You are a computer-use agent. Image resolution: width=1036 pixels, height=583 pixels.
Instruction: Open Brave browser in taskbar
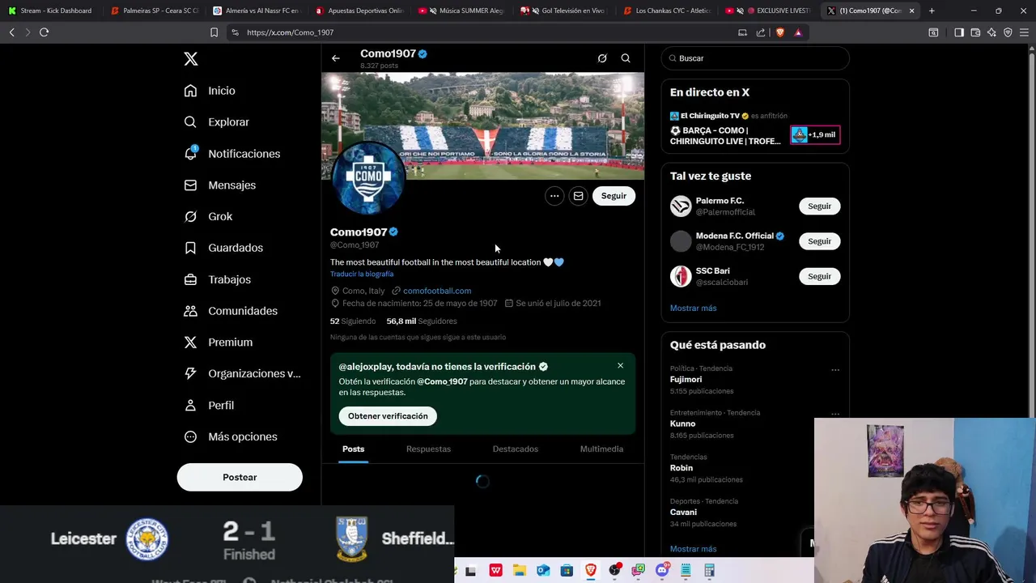591,571
